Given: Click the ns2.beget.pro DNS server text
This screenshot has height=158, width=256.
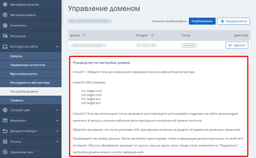Looking at the screenshot, I should coord(91,103).
